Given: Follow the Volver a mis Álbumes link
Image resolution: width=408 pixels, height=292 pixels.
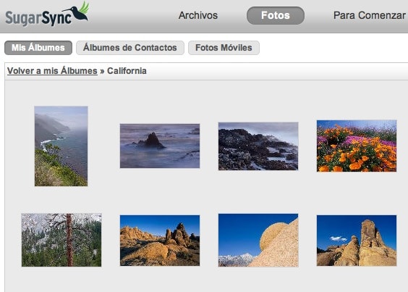Looking at the screenshot, I should pyautogui.click(x=52, y=71).
